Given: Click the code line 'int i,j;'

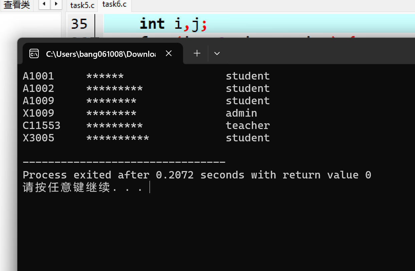Looking at the screenshot, I should [173, 24].
